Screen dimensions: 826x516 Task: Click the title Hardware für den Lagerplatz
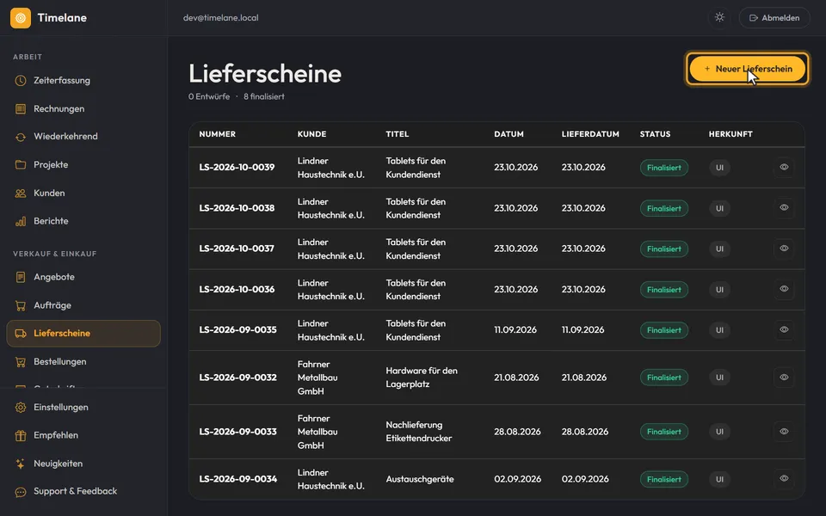422,378
